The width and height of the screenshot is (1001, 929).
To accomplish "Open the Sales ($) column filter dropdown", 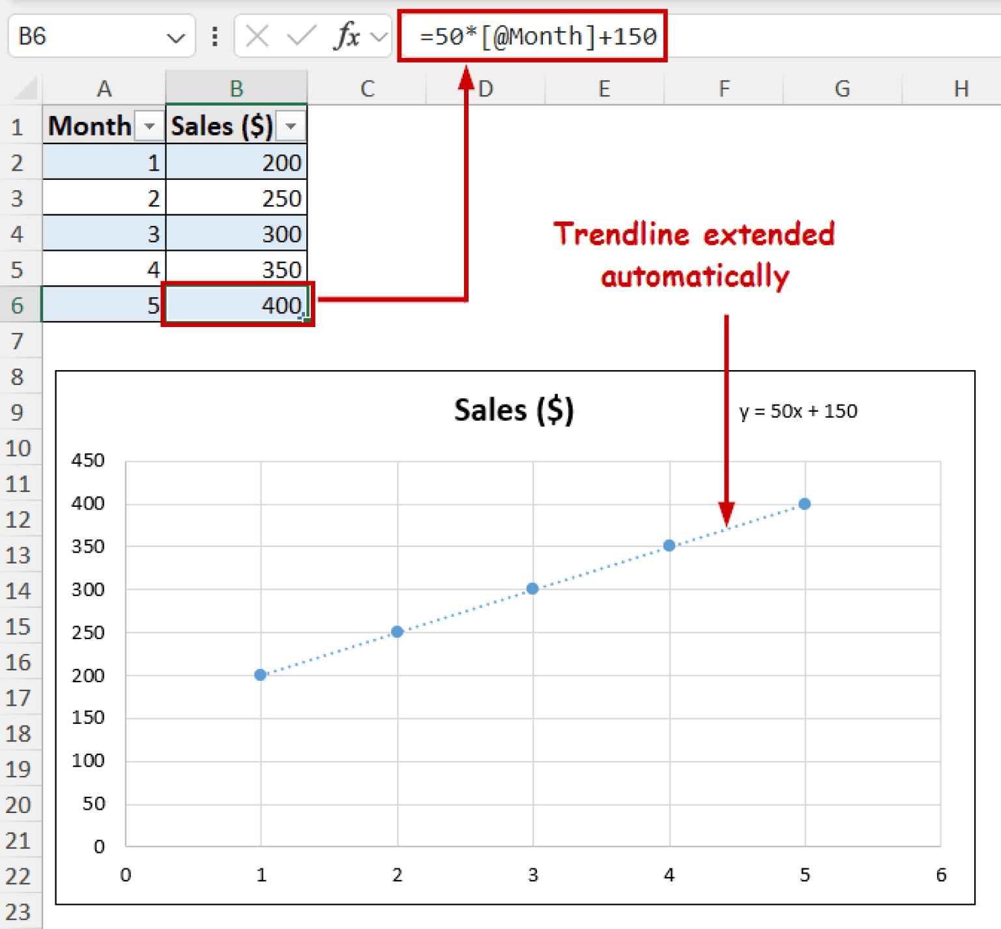I will tap(292, 126).
